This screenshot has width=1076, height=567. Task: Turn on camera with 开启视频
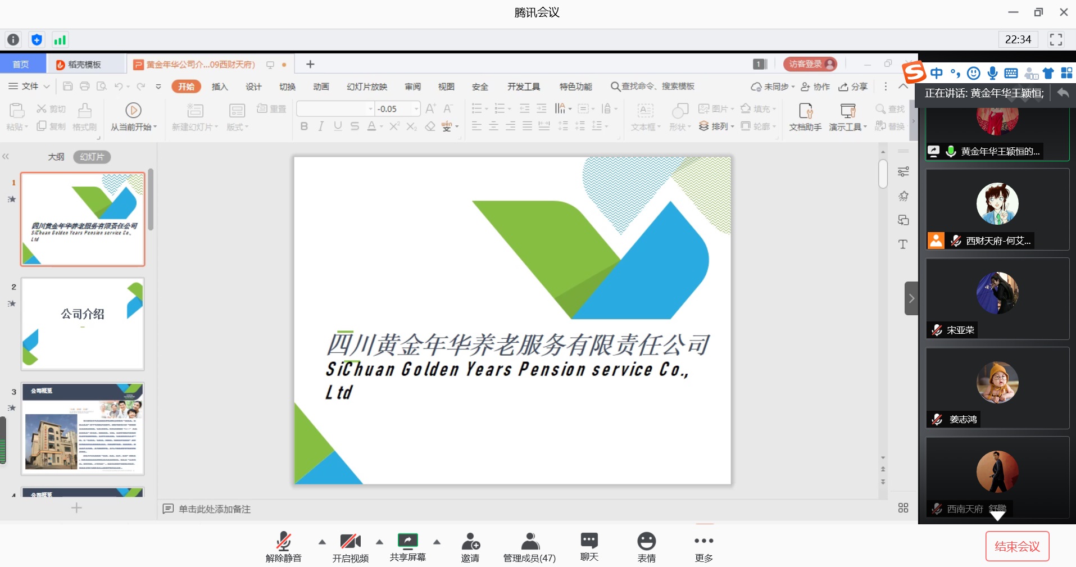coord(350,545)
